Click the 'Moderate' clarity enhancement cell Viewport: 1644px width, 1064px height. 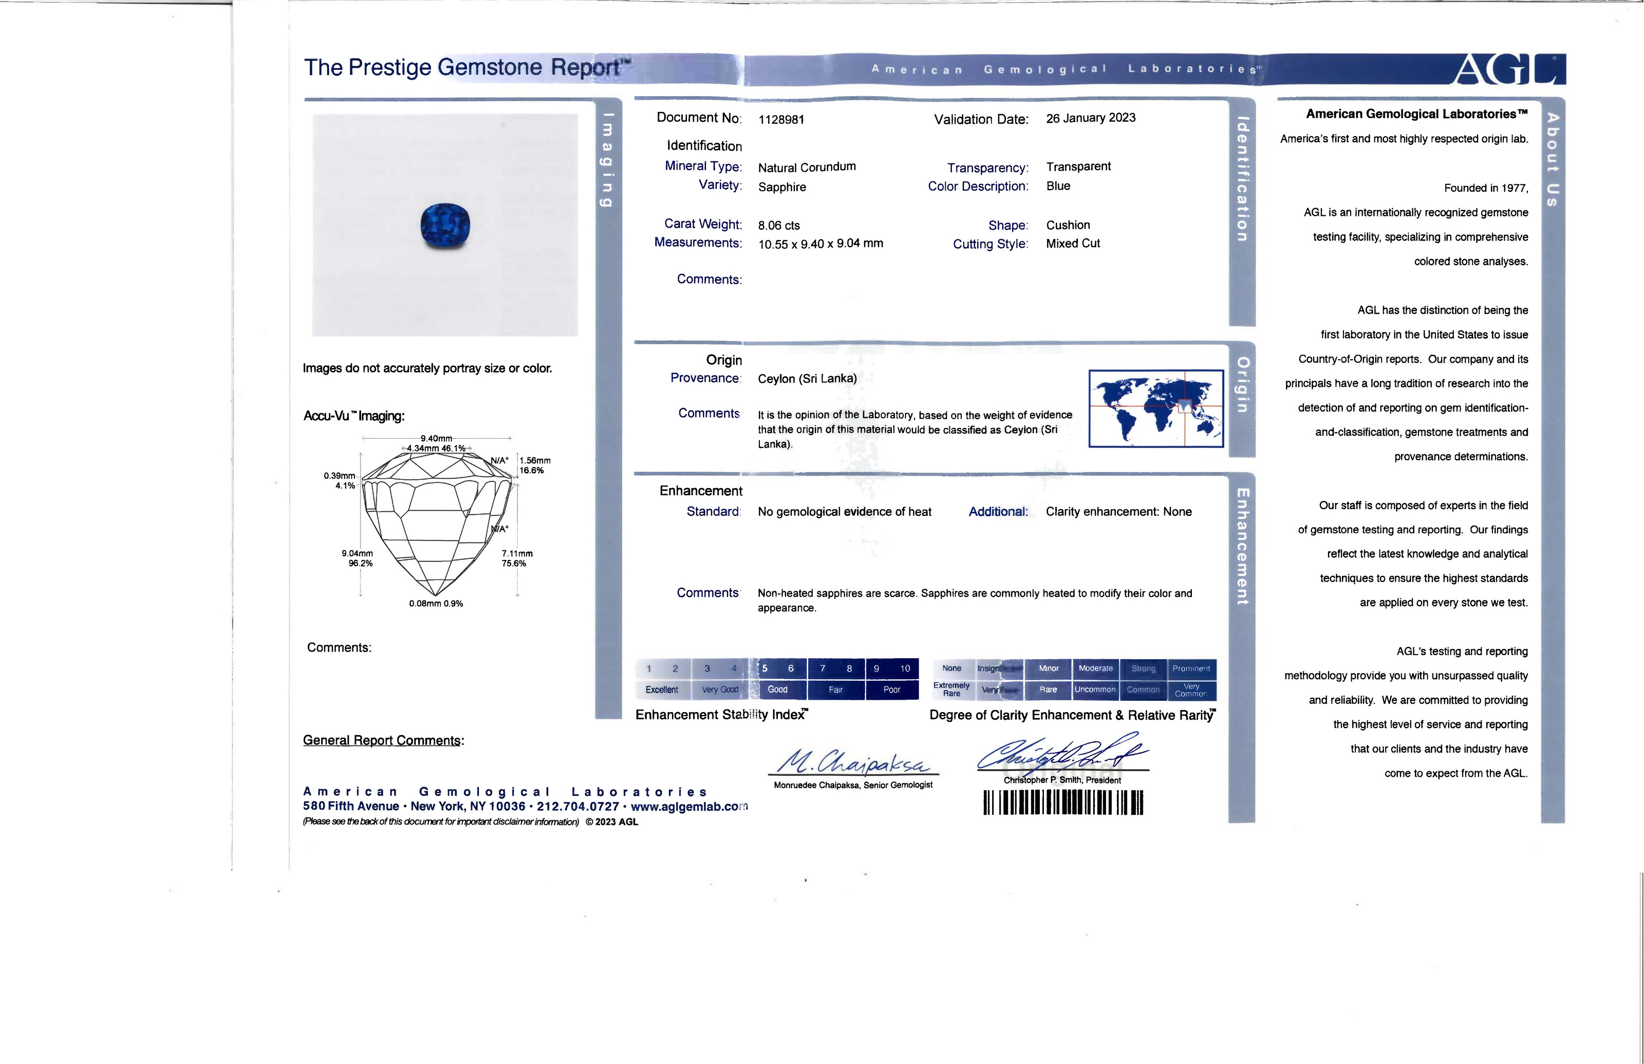[1095, 669]
